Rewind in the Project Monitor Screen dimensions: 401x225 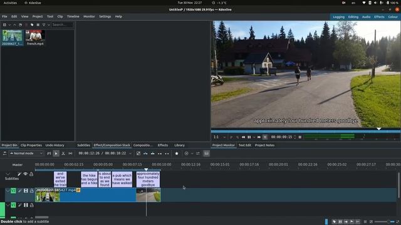243,137
